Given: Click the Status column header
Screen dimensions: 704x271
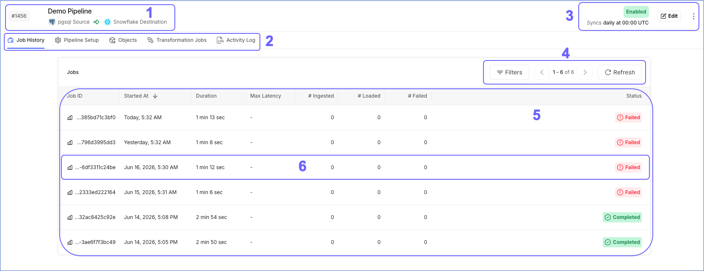Looking at the screenshot, I should [634, 96].
